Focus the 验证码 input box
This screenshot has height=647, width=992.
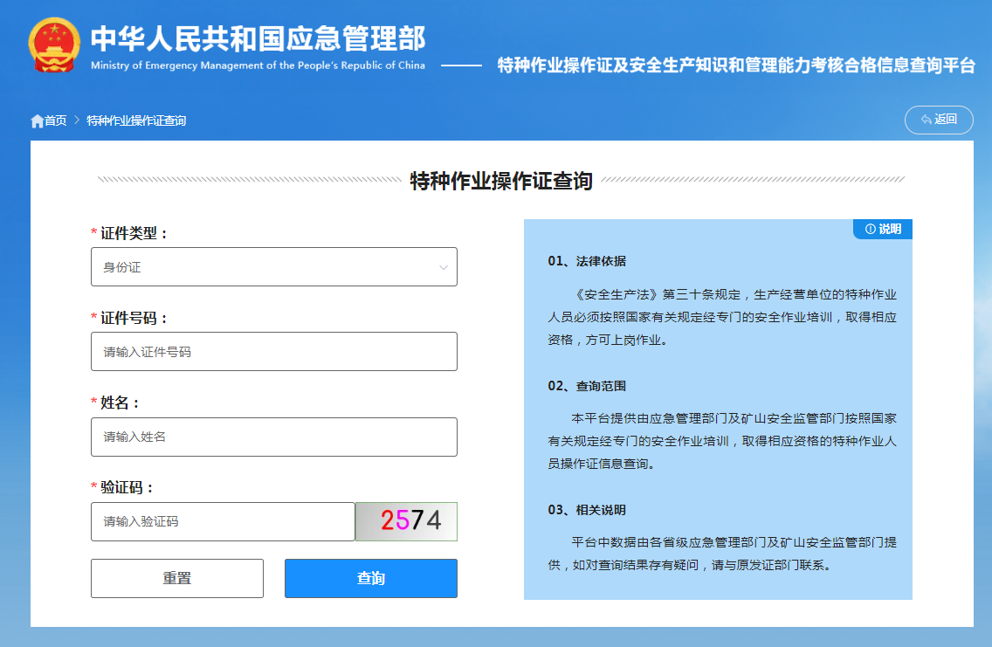pyautogui.click(x=223, y=521)
